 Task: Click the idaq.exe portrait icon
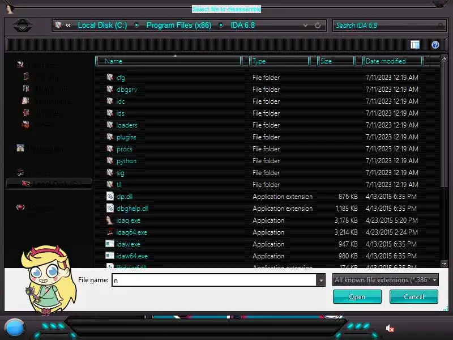click(x=109, y=220)
